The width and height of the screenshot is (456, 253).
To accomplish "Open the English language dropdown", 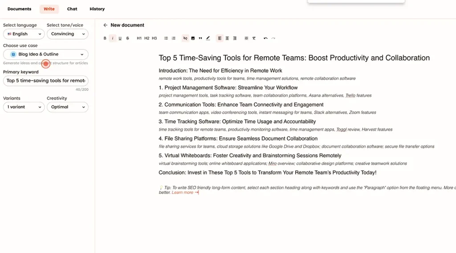I will (x=24, y=34).
